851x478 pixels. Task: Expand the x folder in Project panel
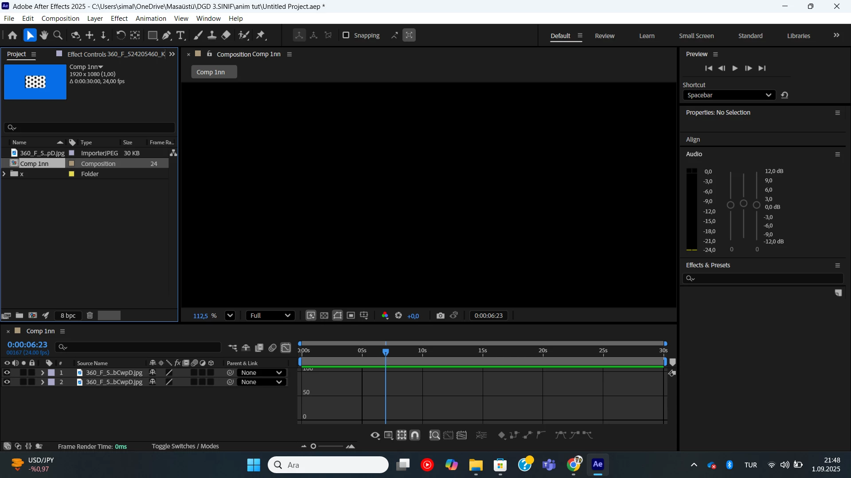pos(4,174)
